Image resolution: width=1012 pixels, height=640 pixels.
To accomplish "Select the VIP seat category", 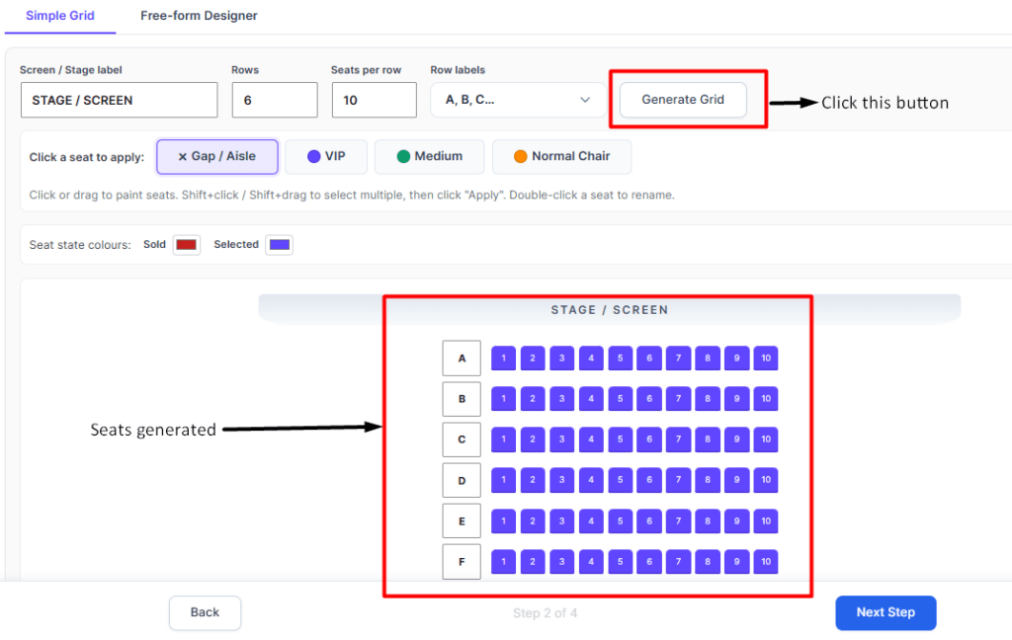I will coord(326,157).
